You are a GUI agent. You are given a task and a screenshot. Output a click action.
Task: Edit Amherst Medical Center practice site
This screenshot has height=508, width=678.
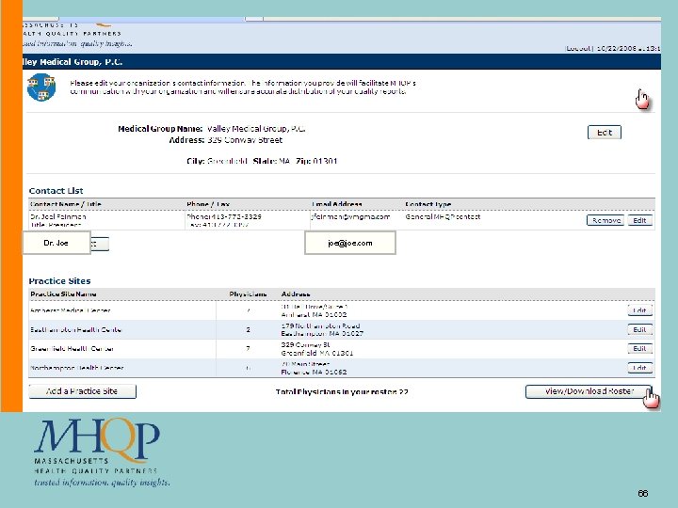[639, 310]
